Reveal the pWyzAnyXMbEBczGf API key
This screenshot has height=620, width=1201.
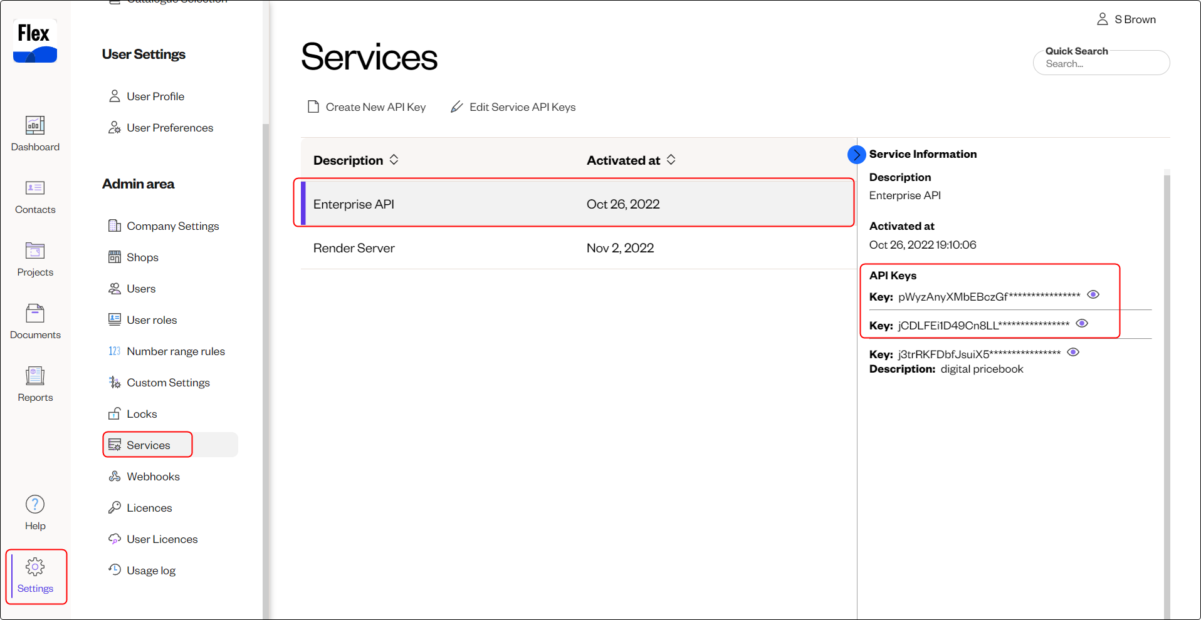pos(1093,295)
